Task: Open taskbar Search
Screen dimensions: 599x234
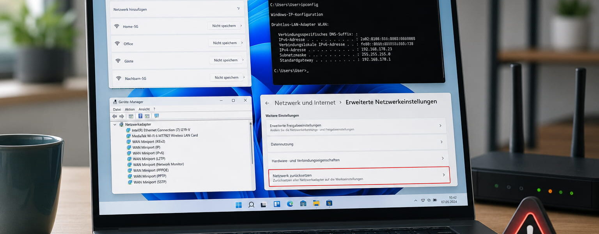Action: point(252,204)
